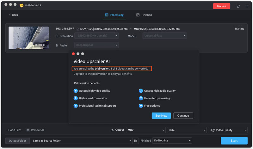Click the Waiting status text
The image size is (253, 149).
pyautogui.click(x=239, y=29)
